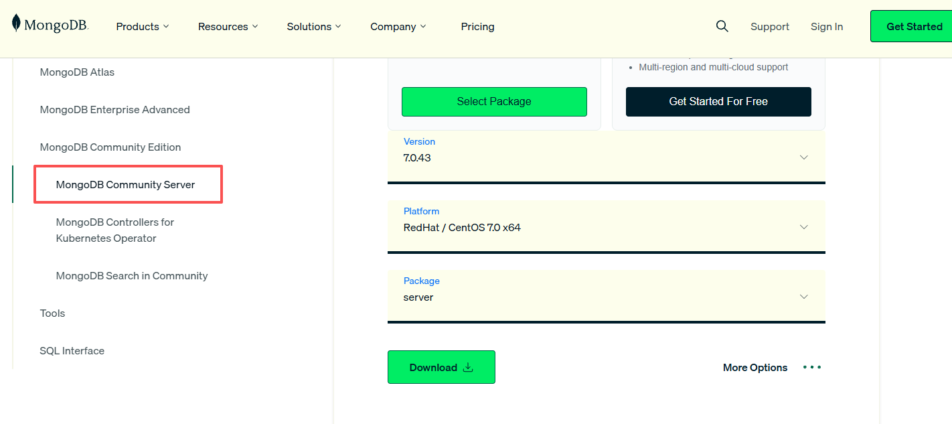Image resolution: width=952 pixels, height=424 pixels.
Task: Open MongoDB Controllers for Kubernetes Operator
Action: [115, 230]
